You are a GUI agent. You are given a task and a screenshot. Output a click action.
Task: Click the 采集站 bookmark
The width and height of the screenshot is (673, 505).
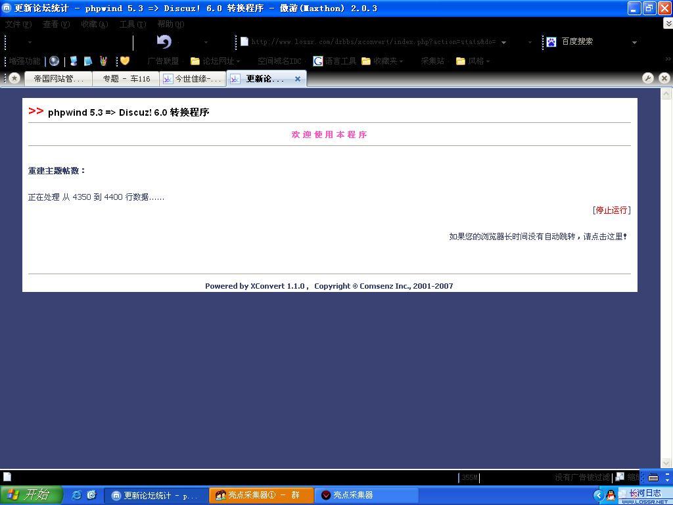(432, 61)
